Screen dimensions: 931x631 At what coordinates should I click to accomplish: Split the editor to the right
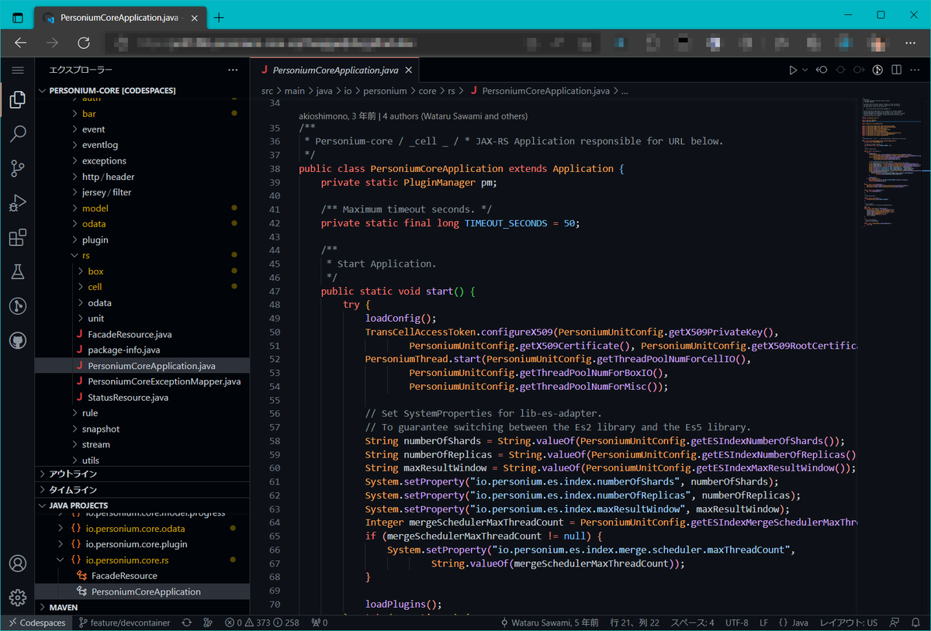click(897, 70)
